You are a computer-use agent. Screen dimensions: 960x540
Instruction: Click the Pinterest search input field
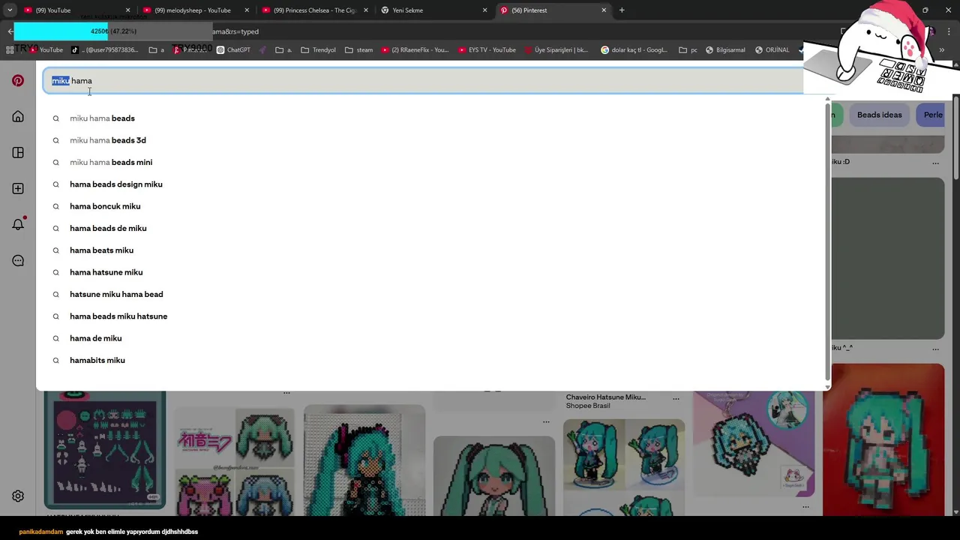tap(424, 81)
